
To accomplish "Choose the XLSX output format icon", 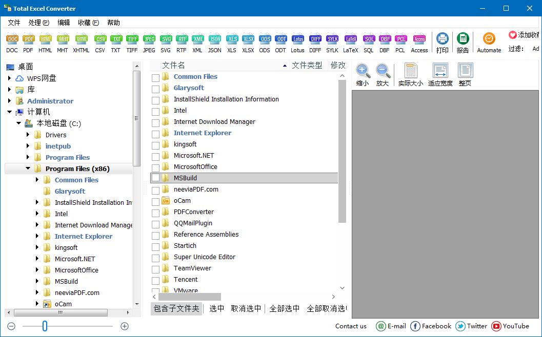I will tap(248, 39).
